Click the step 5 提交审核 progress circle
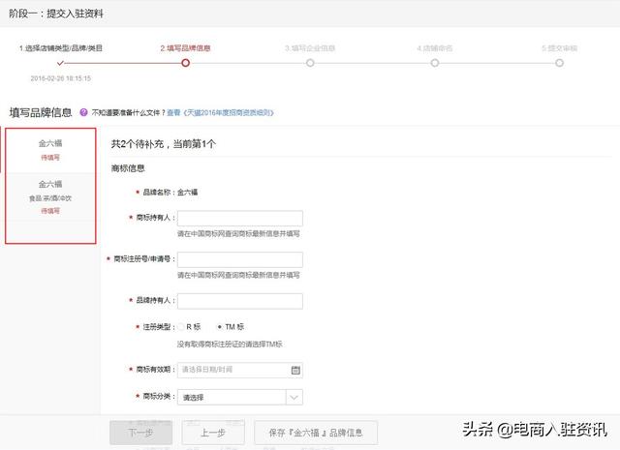The image size is (620, 450). click(559, 63)
